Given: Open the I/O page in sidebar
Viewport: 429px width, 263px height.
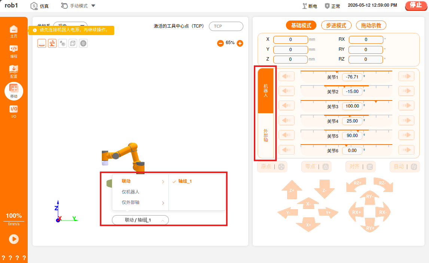Looking at the screenshot, I should pos(14,111).
